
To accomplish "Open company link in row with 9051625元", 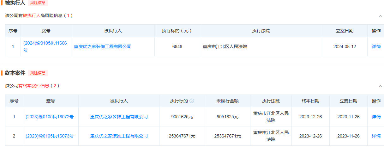I will (119, 117).
